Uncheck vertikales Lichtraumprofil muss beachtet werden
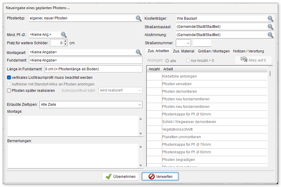Screen dimensions: 281x187 [9, 78]
